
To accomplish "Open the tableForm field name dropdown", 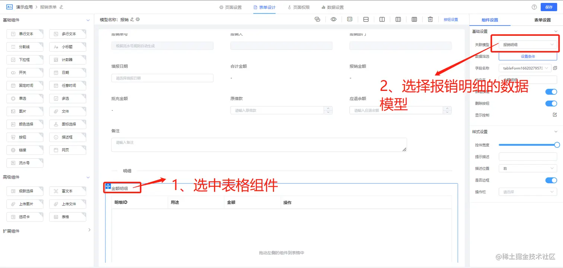I will pos(525,68).
